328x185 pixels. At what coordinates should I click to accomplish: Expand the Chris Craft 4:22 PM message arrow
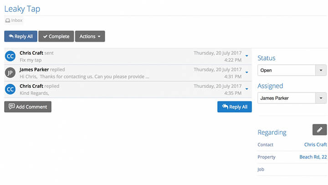(247, 56)
